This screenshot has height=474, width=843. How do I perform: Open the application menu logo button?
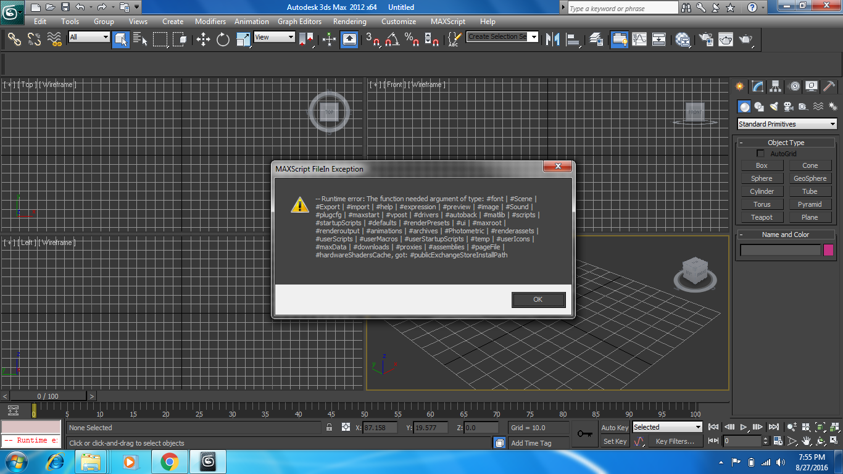click(12, 11)
